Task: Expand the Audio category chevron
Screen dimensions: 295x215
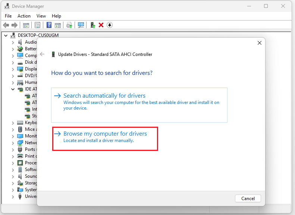Action: coord(13,42)
